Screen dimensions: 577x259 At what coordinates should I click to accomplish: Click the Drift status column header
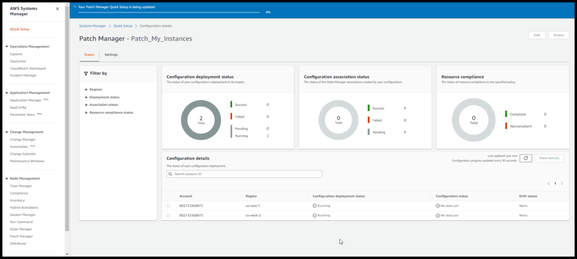(x=528, y=196)
